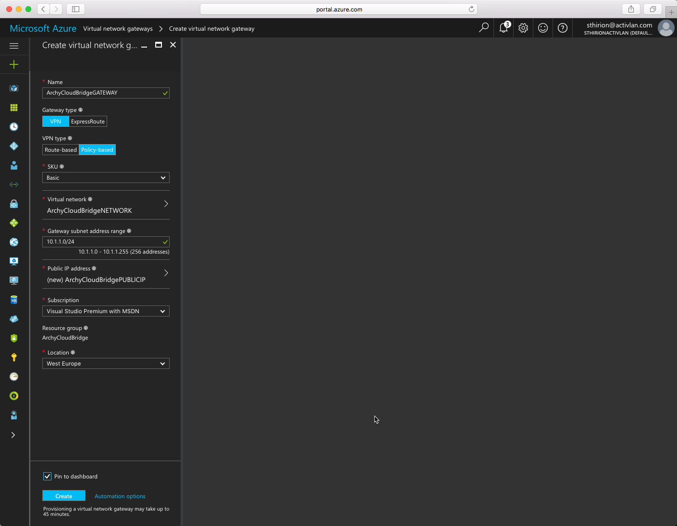The height and width of the screenshot is (526, 677).
Task: Choose Route-based VPN type
Action: pyautogui.click(x=61, y=150)
